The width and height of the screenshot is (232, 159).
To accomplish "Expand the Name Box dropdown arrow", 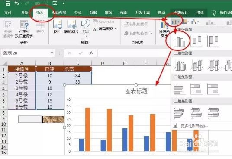I will [52, 53].
